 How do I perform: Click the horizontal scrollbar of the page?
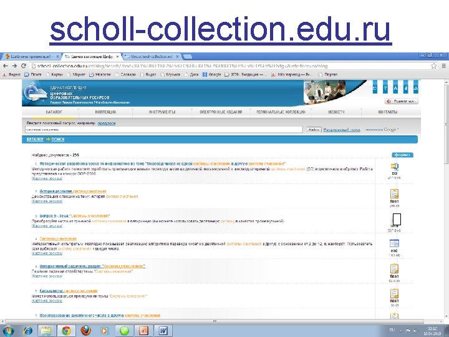point(215,321)
